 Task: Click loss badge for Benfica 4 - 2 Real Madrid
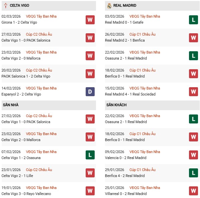[x=193, y=173]
